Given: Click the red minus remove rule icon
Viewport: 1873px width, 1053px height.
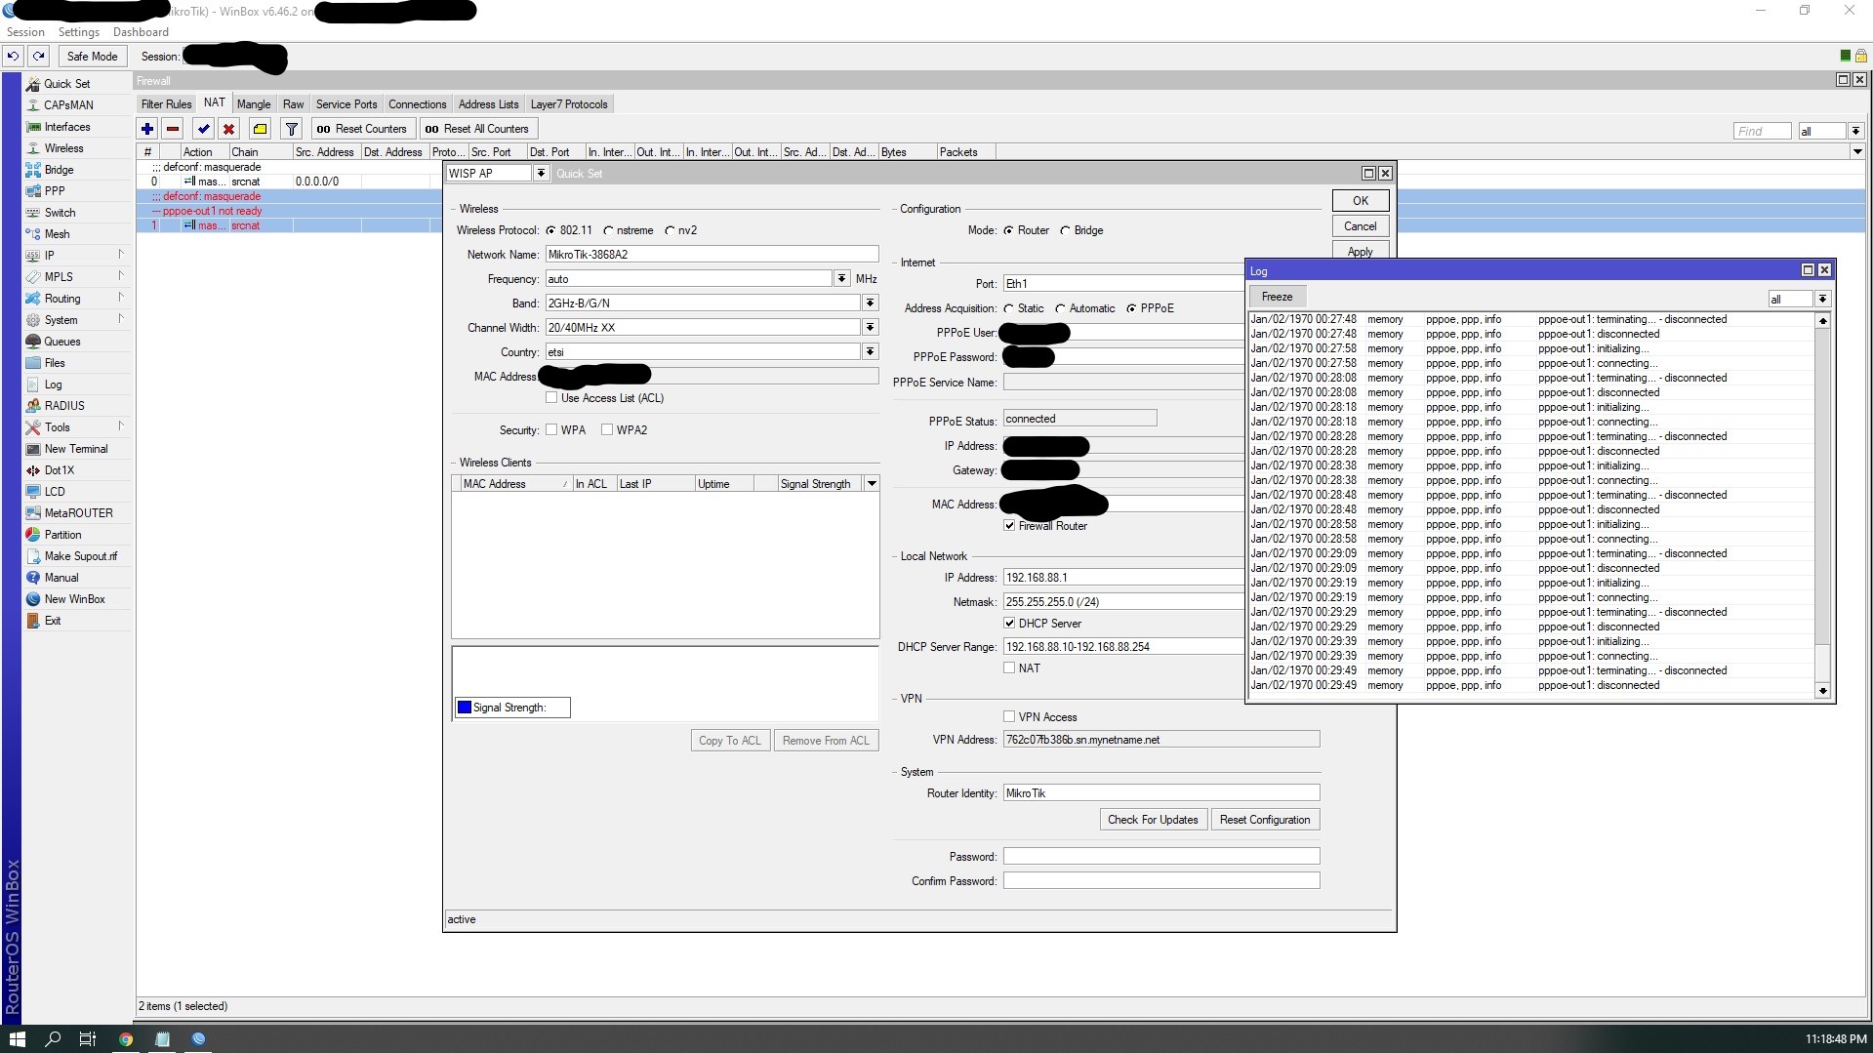Looking at the screenshot, I should (x=173, y=129).
